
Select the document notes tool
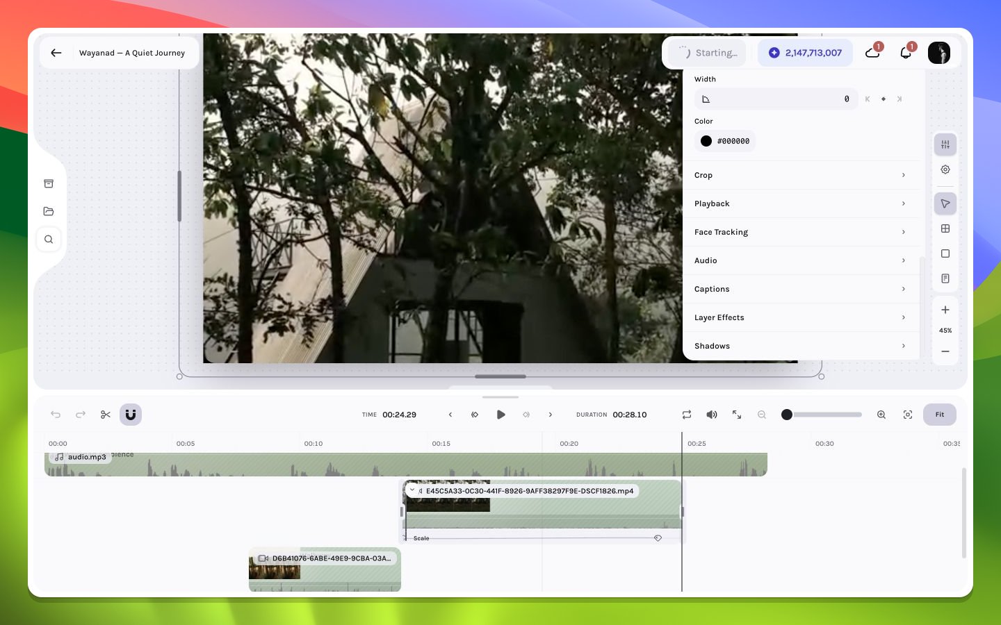pos(945,278)
